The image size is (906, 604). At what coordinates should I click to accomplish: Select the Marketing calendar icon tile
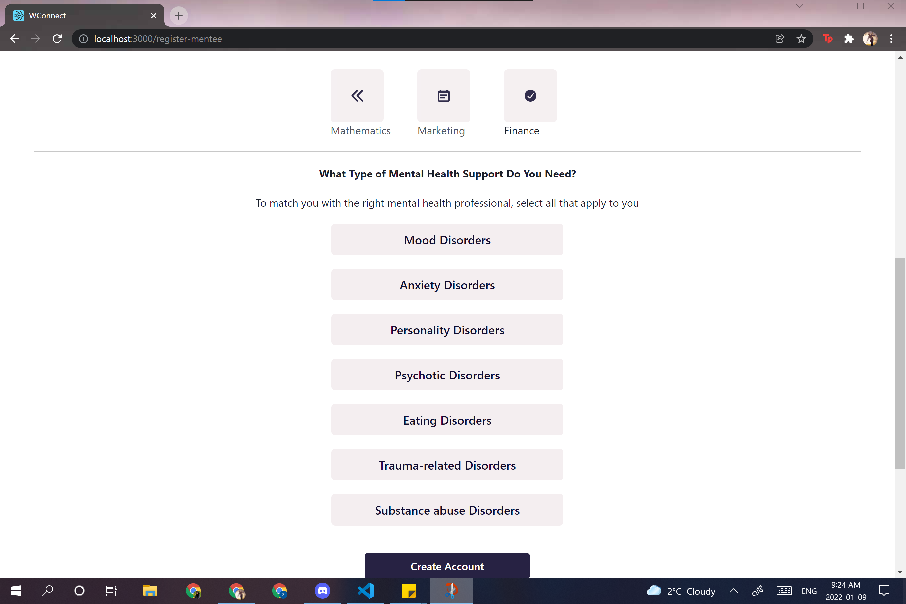[443, 95]
